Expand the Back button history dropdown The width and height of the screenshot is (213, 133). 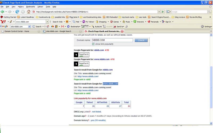pyautogui.click(x=6, y=12)
